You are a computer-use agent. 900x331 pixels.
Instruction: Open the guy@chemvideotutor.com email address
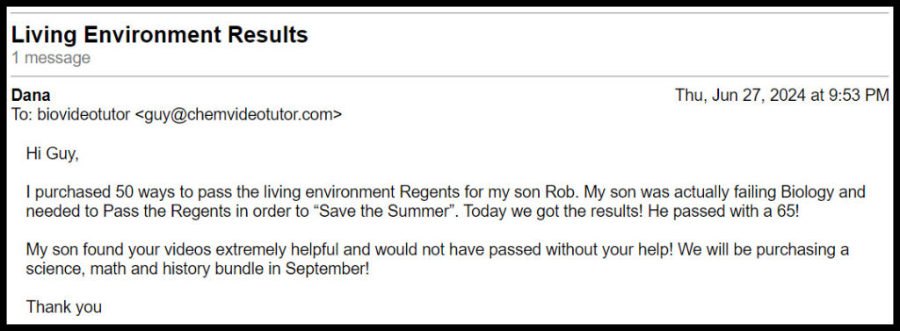pyautogui.click(x=238, y=115)
